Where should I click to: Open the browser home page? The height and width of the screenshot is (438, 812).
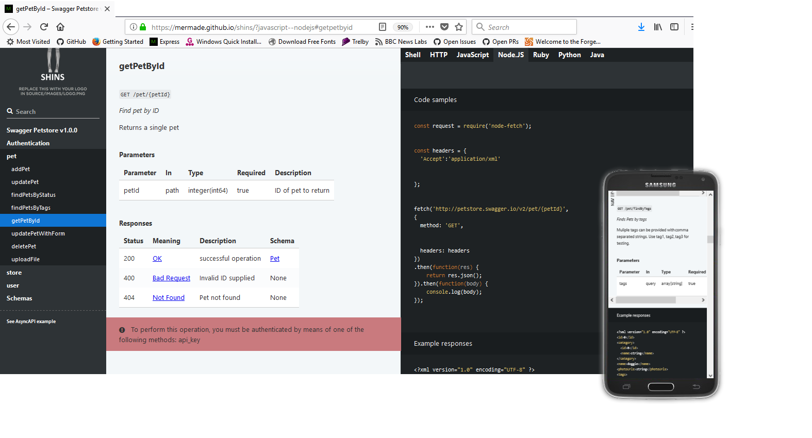tap(60, 27)
